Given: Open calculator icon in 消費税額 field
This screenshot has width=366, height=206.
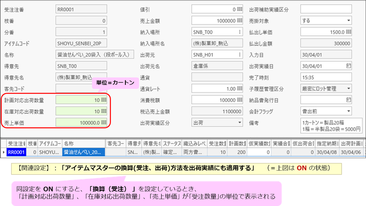Looking at the screenshot, I should coord(240,100).
